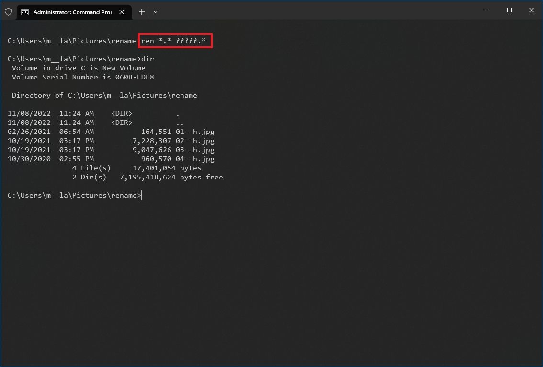Minimize the terminal window
The width and height of the screenshot is (543, 367).
[x=487, y=10]
